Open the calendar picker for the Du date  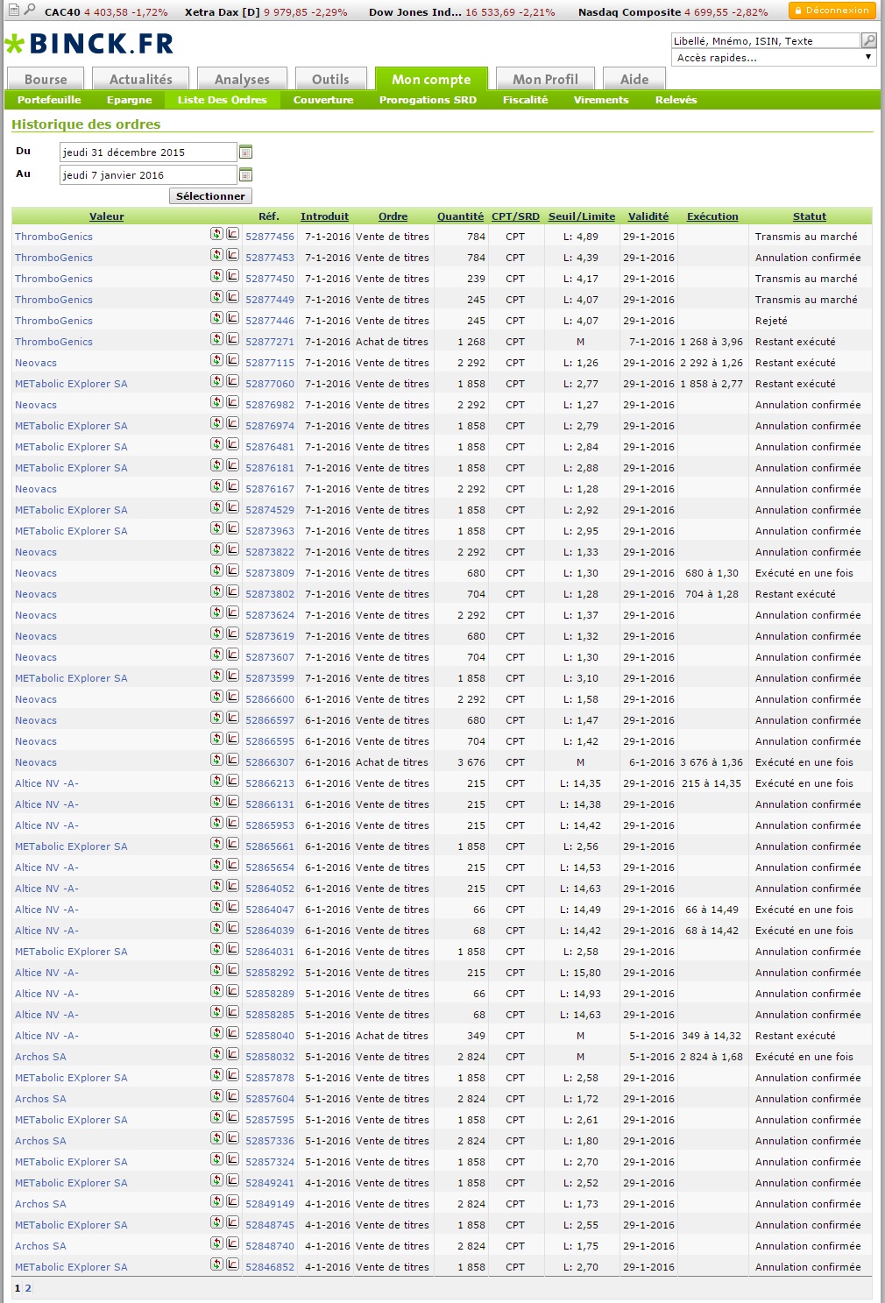pyautogui.click(x=245, y=152)
